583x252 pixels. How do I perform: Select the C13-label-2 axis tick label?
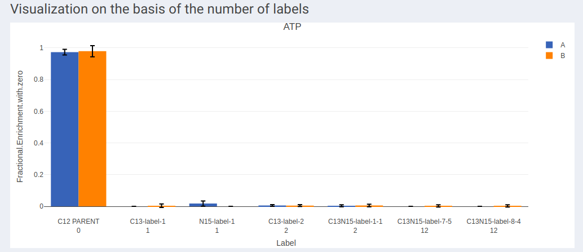pyautogui.click(x=286, y=222)
